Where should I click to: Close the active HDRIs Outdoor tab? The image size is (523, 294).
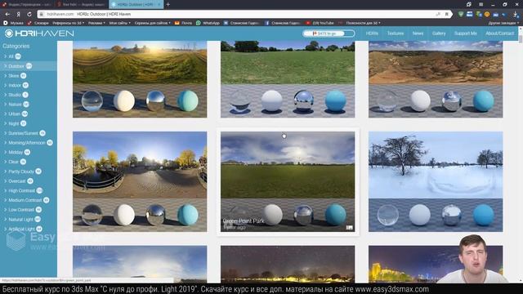click(x=159, y=4)
